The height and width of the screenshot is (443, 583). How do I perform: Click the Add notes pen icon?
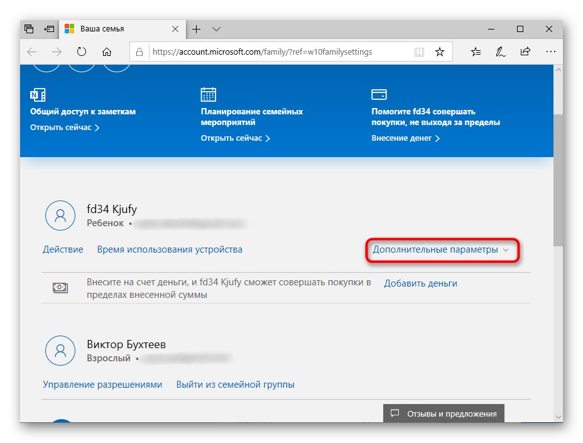click(501, 52)
